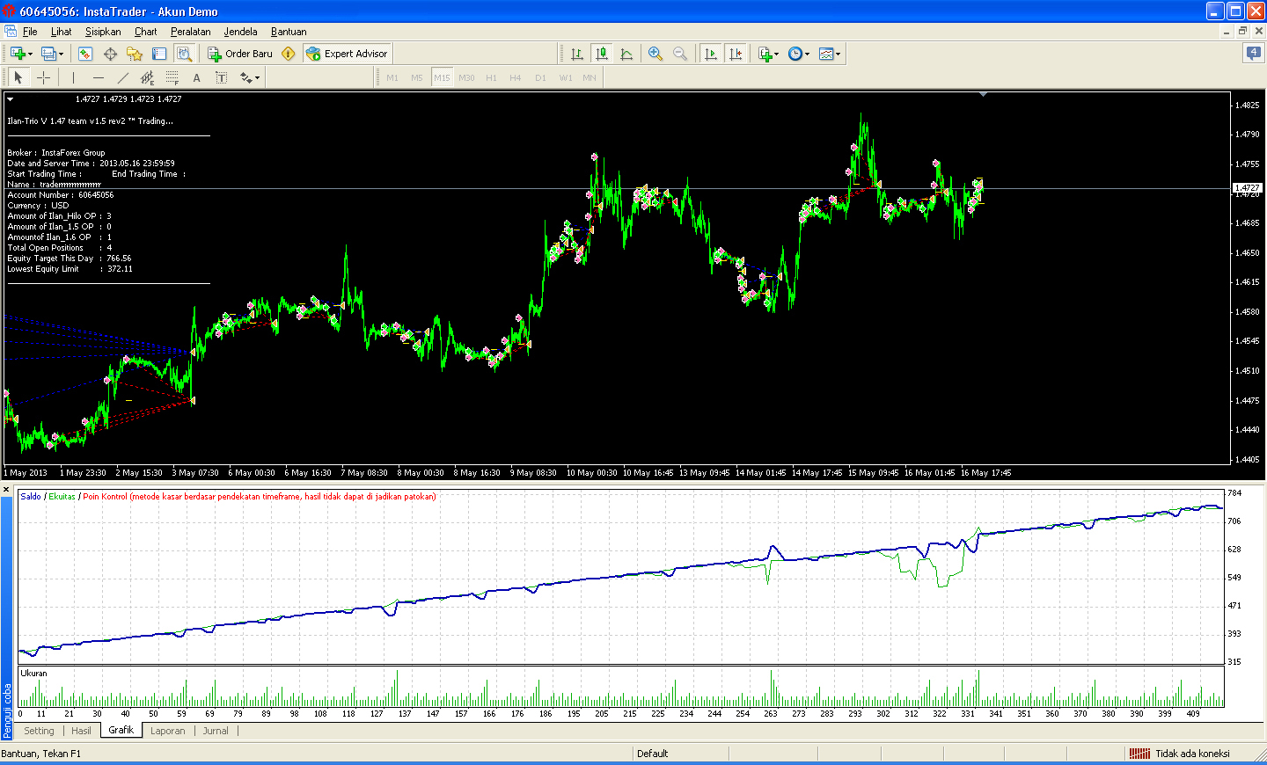
Task: Switch to the Hasil tab
Action: coord(81,731)
